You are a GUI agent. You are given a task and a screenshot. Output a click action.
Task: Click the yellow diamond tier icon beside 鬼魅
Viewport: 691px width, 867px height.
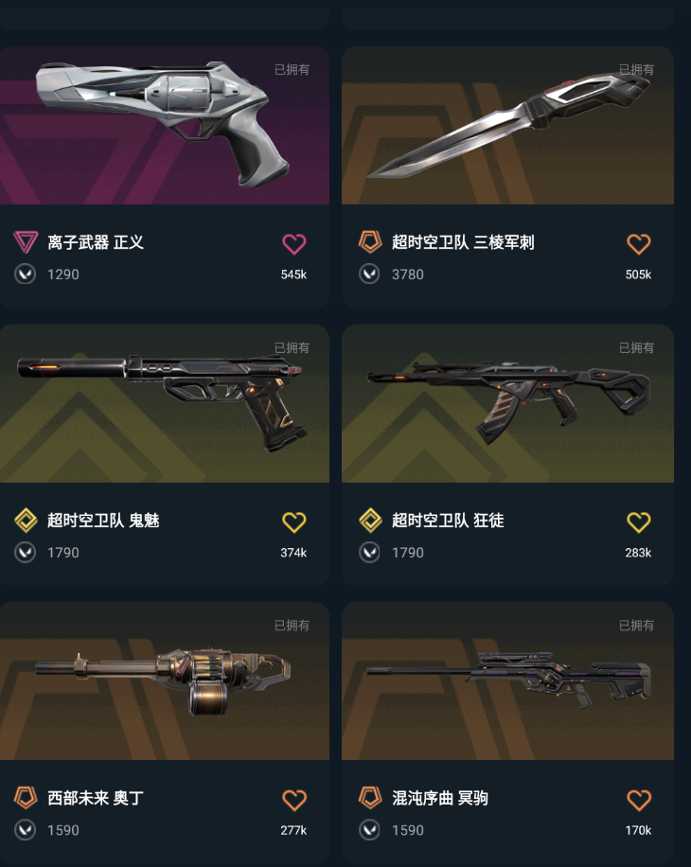[26, 521]
